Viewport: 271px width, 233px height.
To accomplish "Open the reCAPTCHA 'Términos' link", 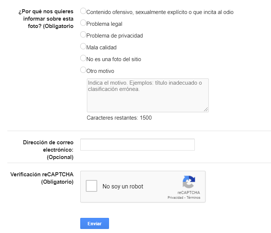I will point(193,198).
